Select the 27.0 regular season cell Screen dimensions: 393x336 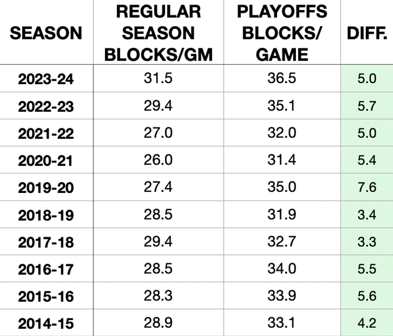tap(158, 132)
